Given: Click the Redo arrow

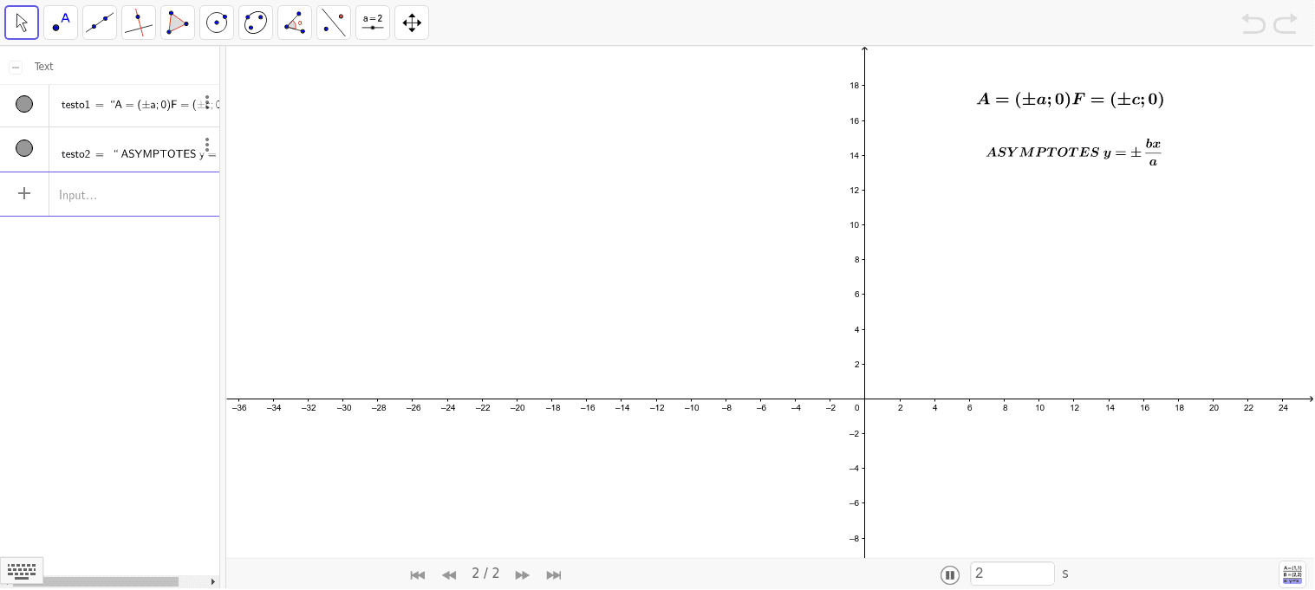Looking at the screenshot, I should pyautogui.click(x=1285, y=23).
